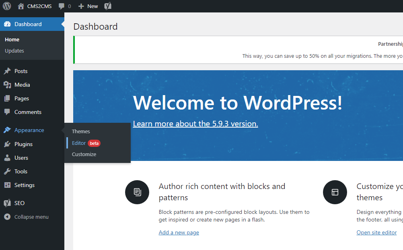The width and height of the screenshot is (403, 250).
Task: Click the Dashboard page heading
Action: click(x=95, y=26)
